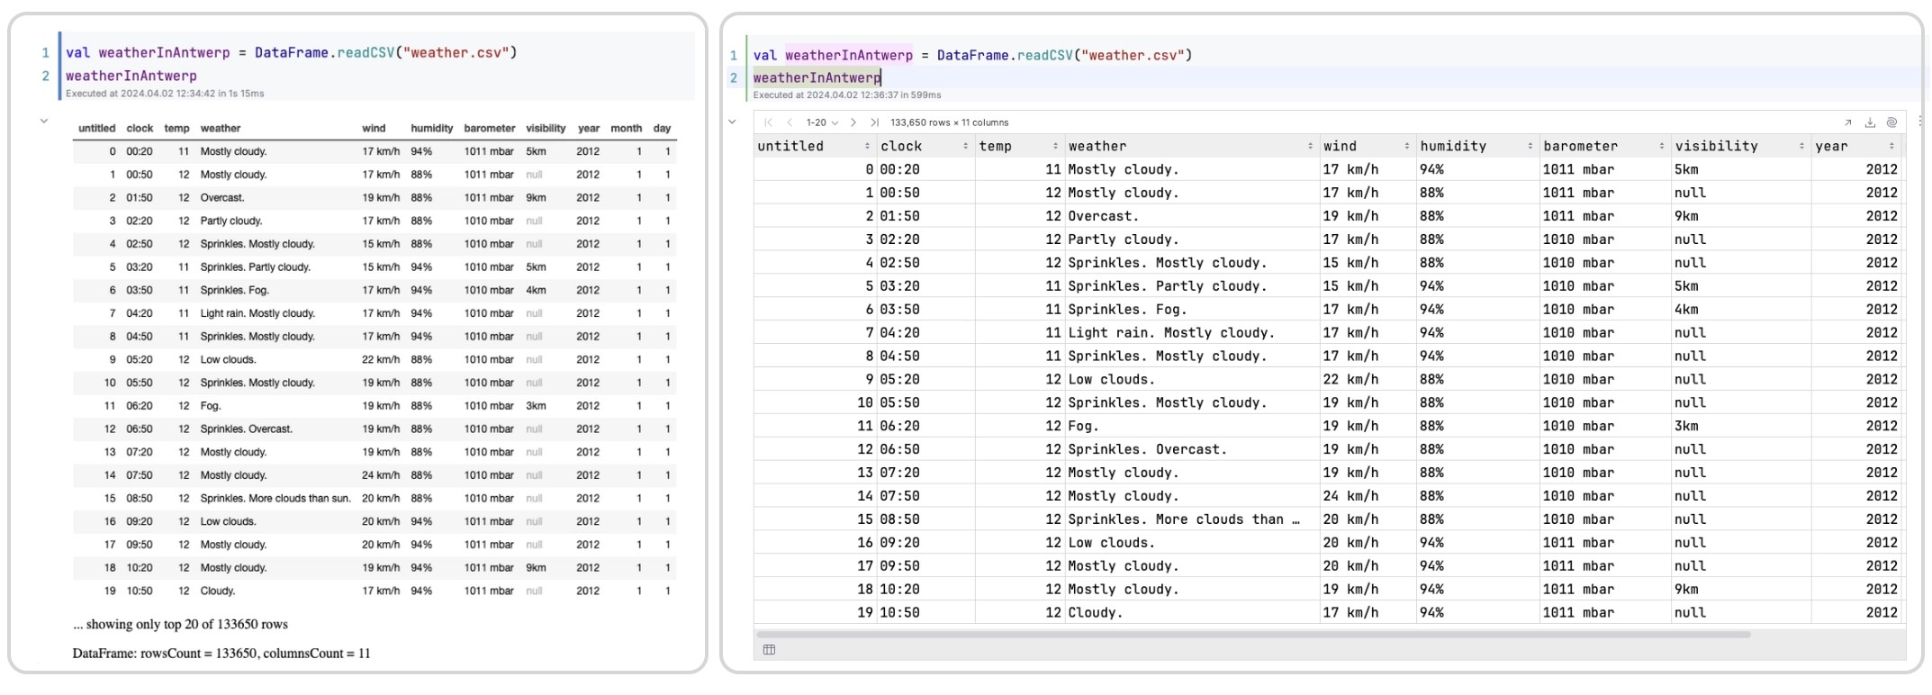This screenshot has height=695, width=1932.
Task: Click the barometer header in left table
Action: (490, 128)
